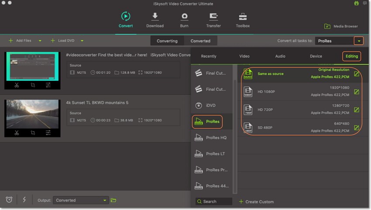Open effects settings for 4k Sunset video
371x210 pixels.
tap(48, 133)
